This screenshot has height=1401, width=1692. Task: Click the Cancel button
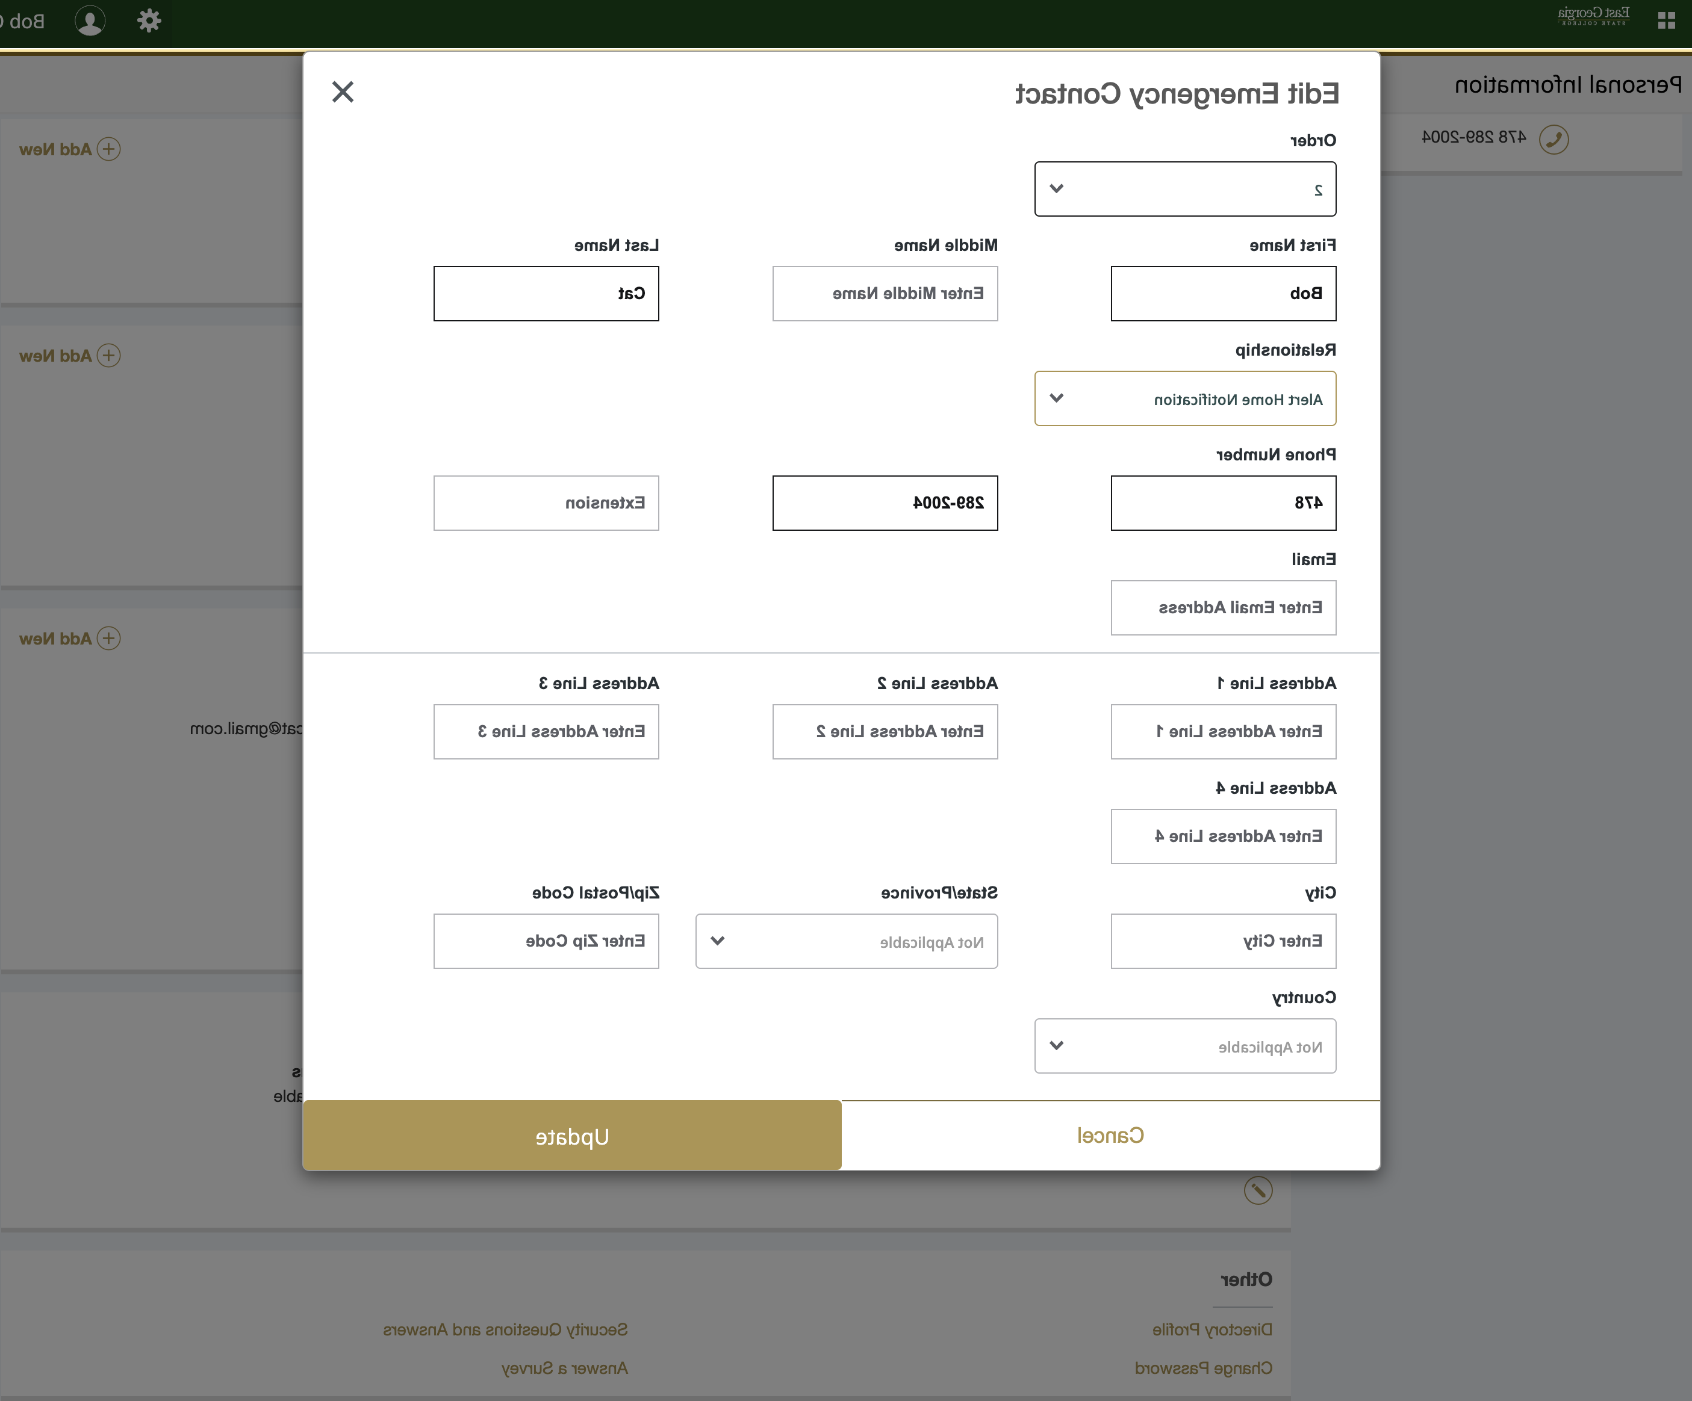[x=1111, y=1135]
